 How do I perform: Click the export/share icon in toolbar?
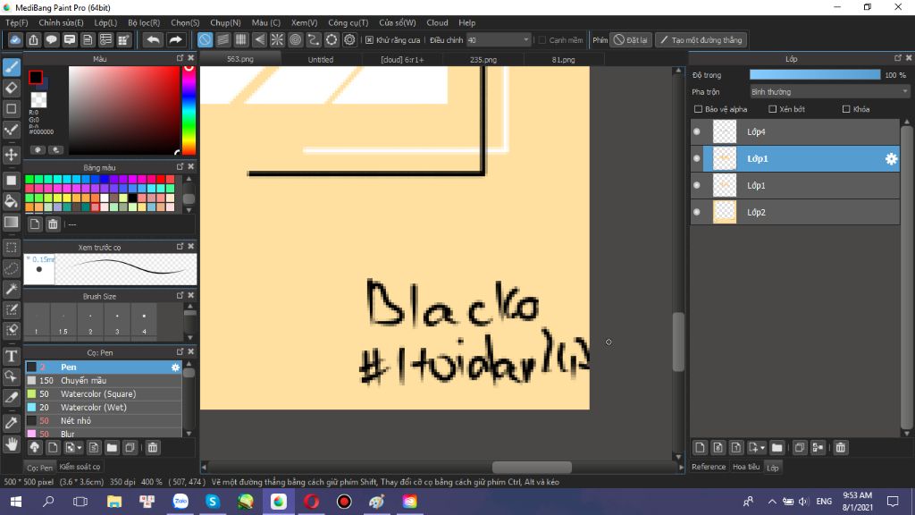(x=33, y=39)
